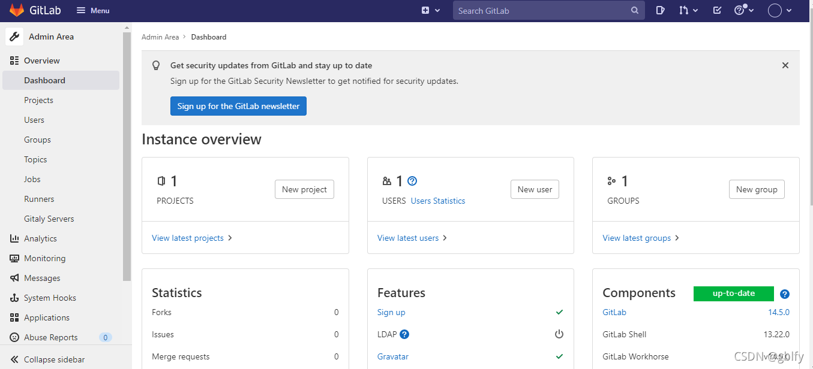Focus the Search GitLab field
Viewport: 813px width, 369px height.
[540, 10]
